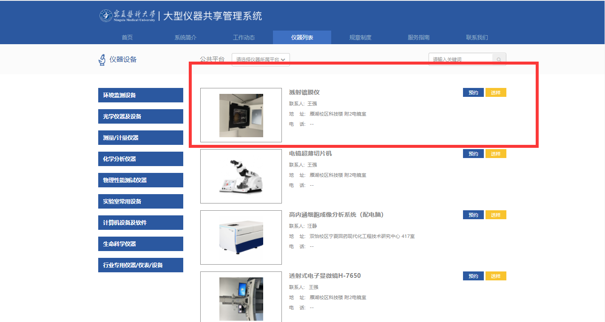Click the keyword search input field
Viewport: 605px width, 322px height.
(460, 59)
